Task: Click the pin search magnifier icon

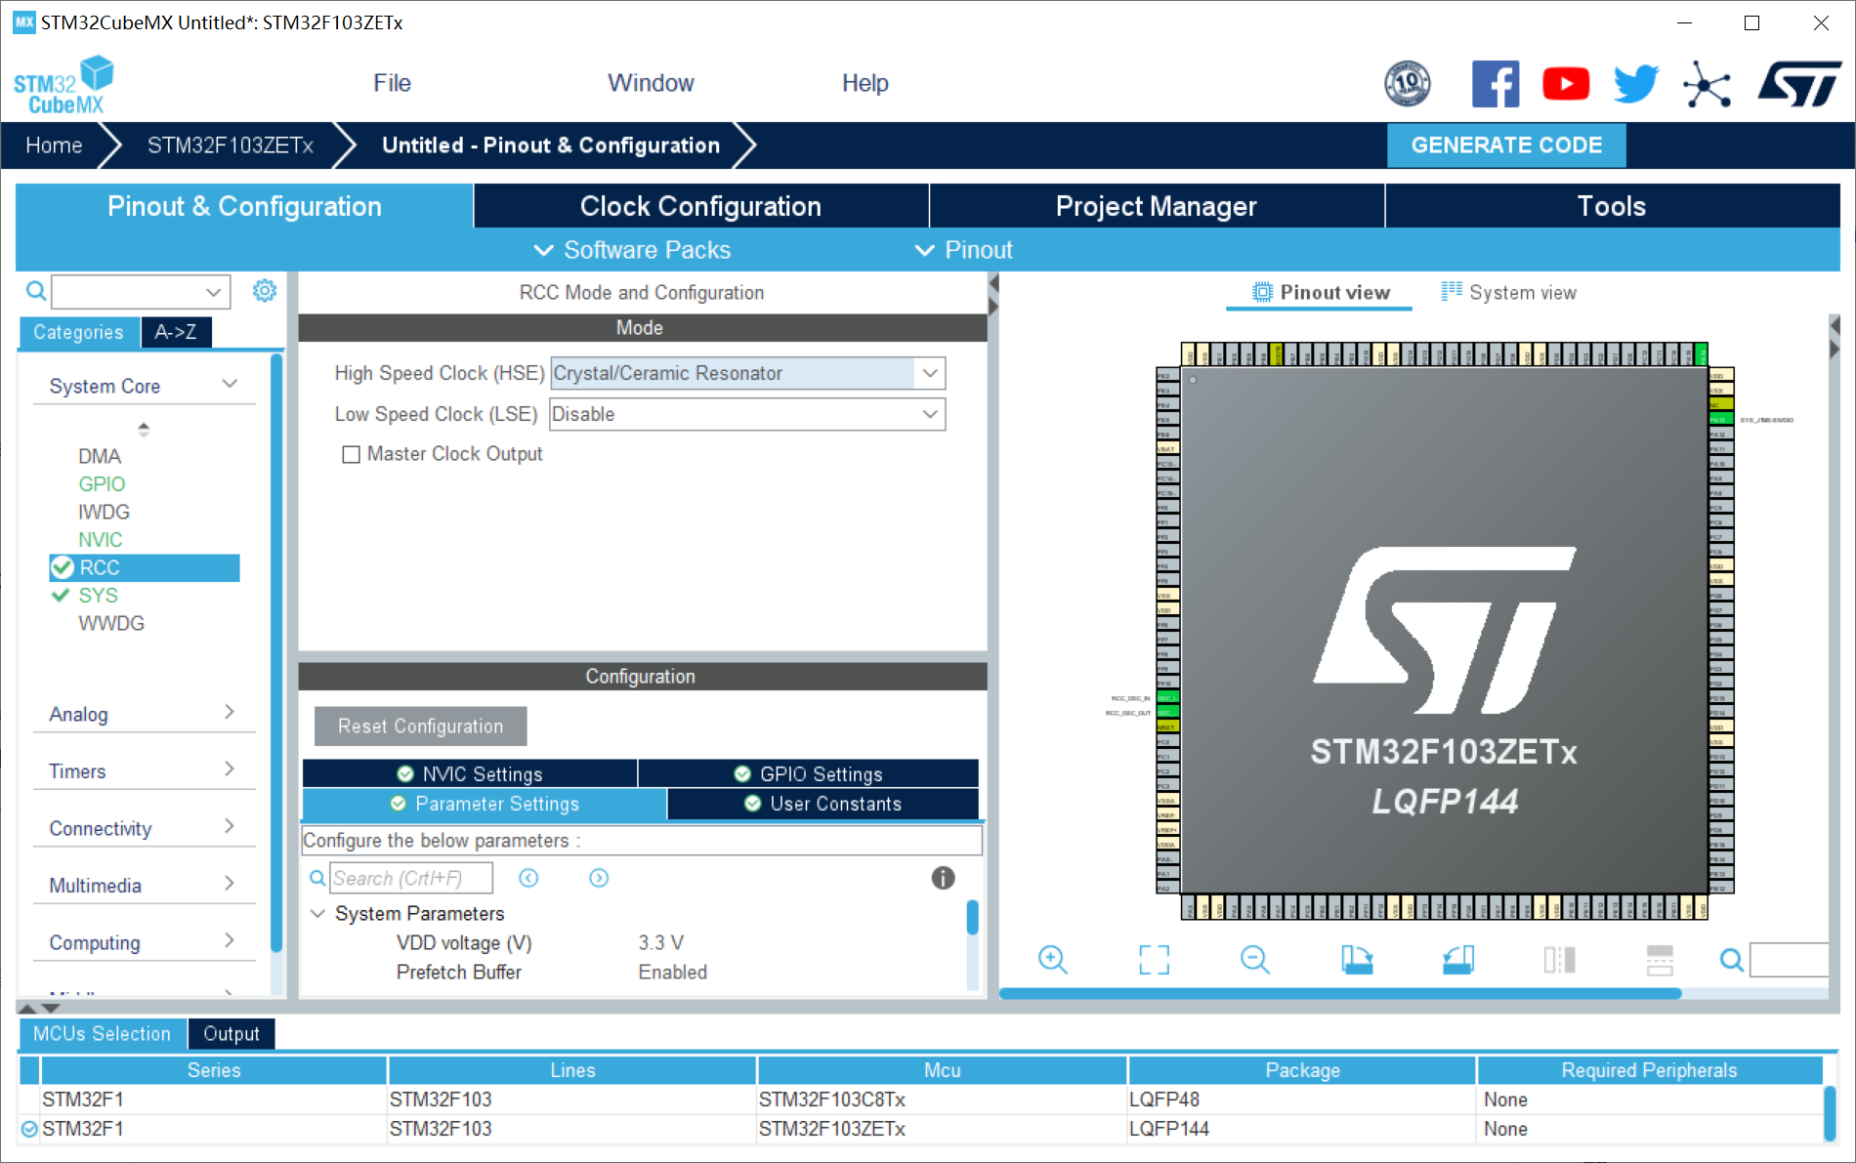Action: pyautogui.click(x=1732, y=961)
